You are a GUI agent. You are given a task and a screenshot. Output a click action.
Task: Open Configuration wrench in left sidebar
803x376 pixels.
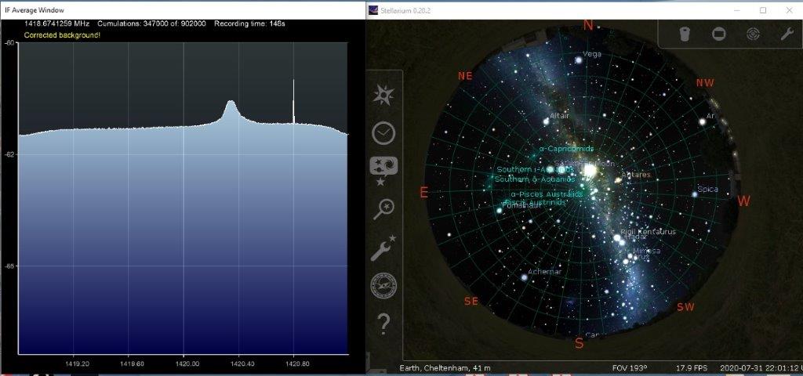383,247
